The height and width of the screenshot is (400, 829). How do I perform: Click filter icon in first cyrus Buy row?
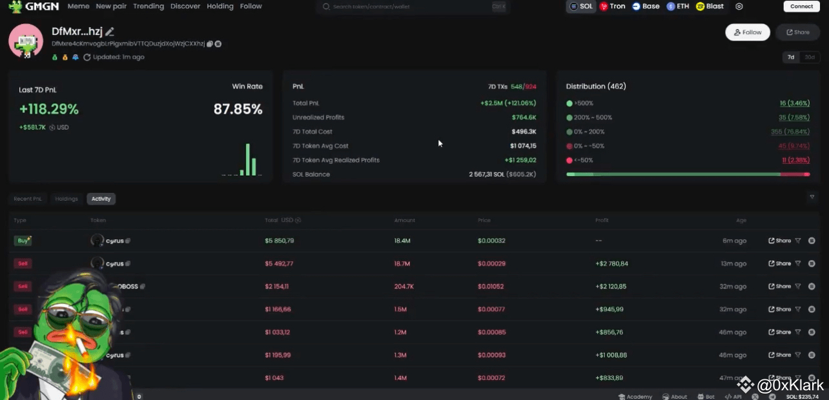(x=798, y=241)
